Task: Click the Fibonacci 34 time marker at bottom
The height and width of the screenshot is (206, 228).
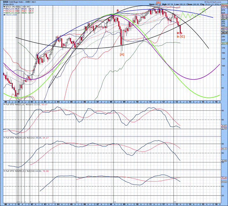Action: (115, 202)
